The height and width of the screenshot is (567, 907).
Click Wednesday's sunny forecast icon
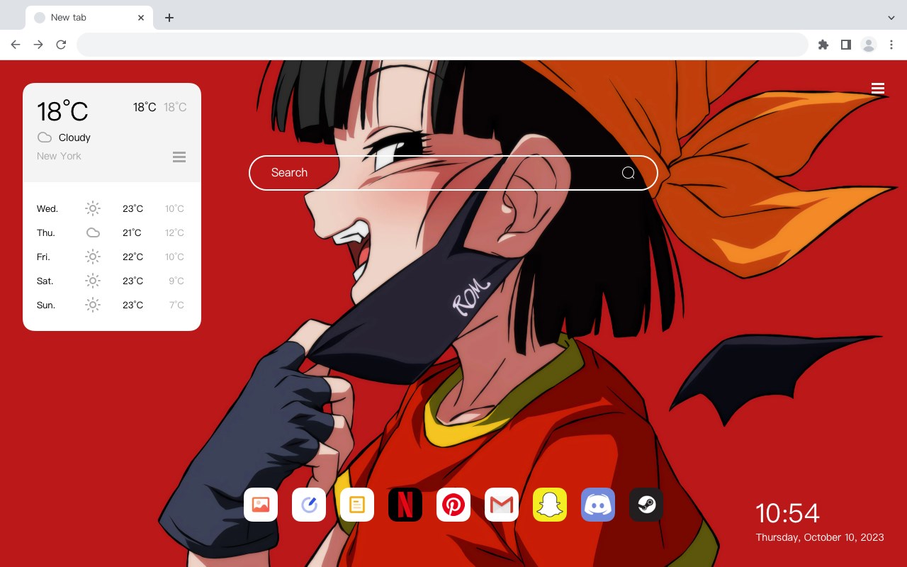(93, 208)
